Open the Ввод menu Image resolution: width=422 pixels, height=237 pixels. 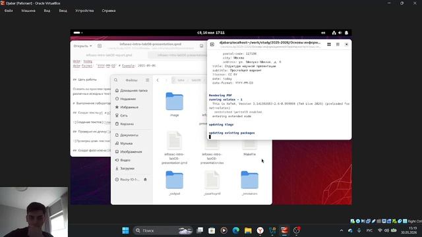click(63, 11)
